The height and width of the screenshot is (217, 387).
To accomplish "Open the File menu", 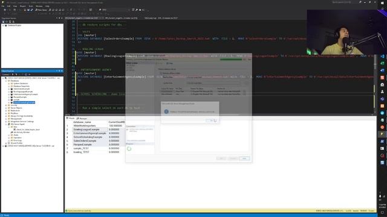I will pos(3,6).
